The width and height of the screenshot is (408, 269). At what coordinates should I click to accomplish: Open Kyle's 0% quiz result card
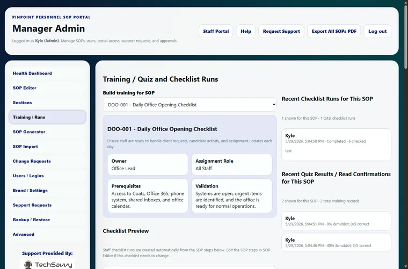point(336,221)
